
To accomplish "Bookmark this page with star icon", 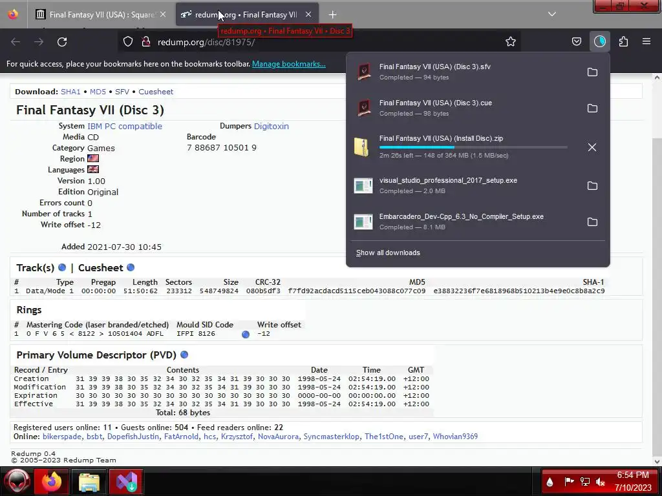I will tap(511, 41).
